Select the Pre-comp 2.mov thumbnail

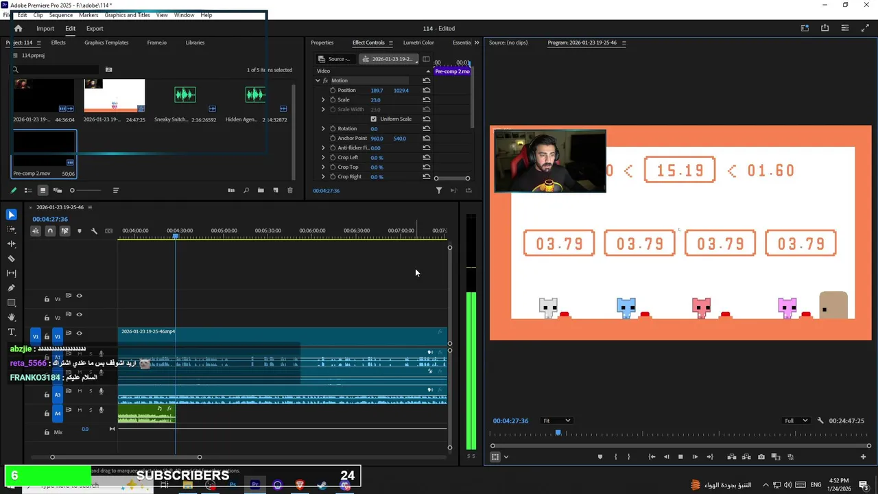coord(44,150)
